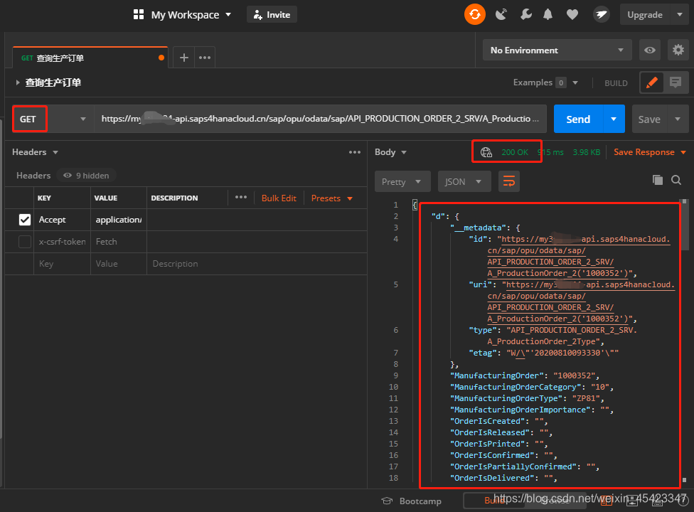694x512 pixels.
Task: Click the Bootcamp icon in status bar
Action: [387, 501]
